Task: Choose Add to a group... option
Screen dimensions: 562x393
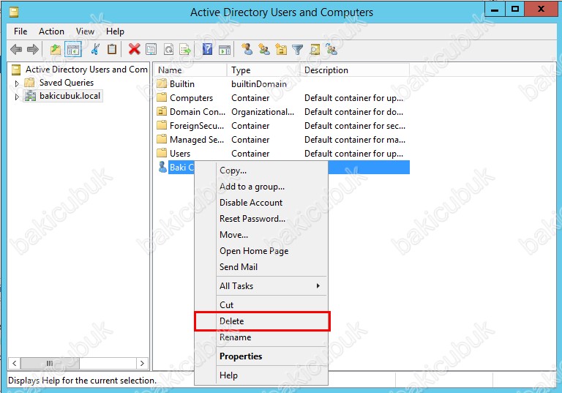Action: (x=261, y=187)
